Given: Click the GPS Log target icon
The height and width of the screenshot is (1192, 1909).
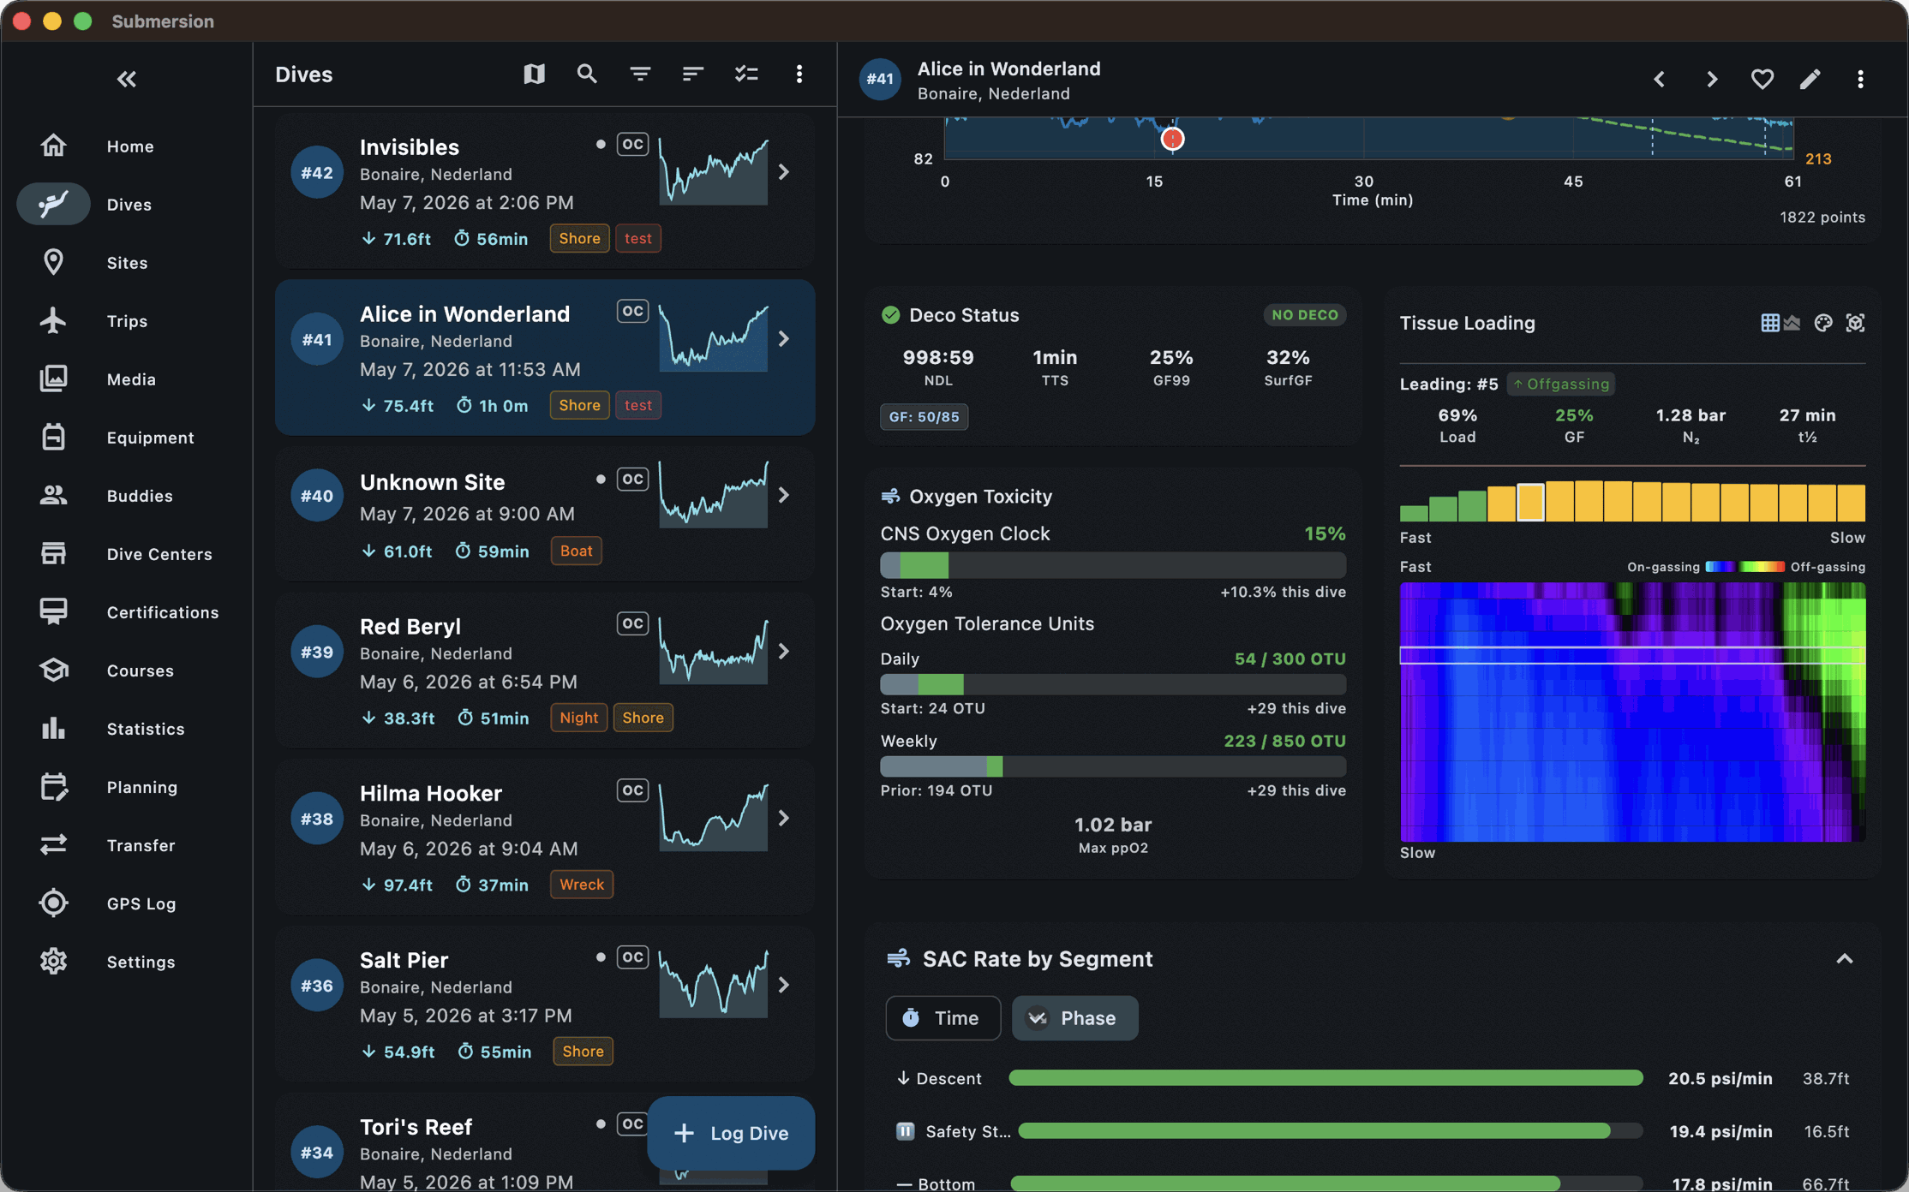Looking at the screenshot, I should point(53,903).
